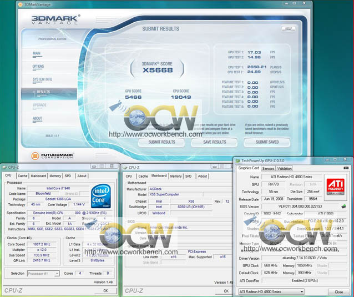Click the ATI CrossFire Enabled (2 GPUs) field
The image size is (354, 297).
(304, 280)
